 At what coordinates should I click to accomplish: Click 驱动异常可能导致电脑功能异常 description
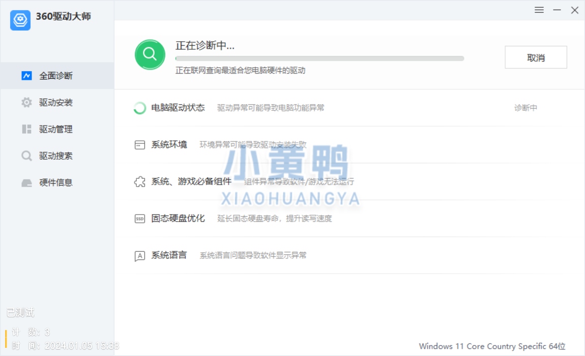click(271, 108)
